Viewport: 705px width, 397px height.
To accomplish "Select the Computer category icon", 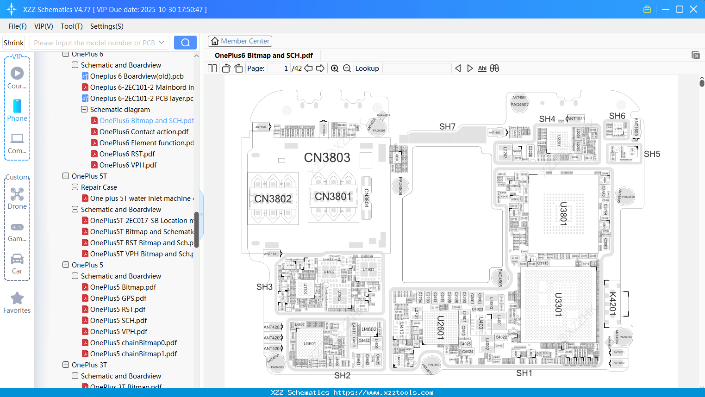I will [17, 143].
